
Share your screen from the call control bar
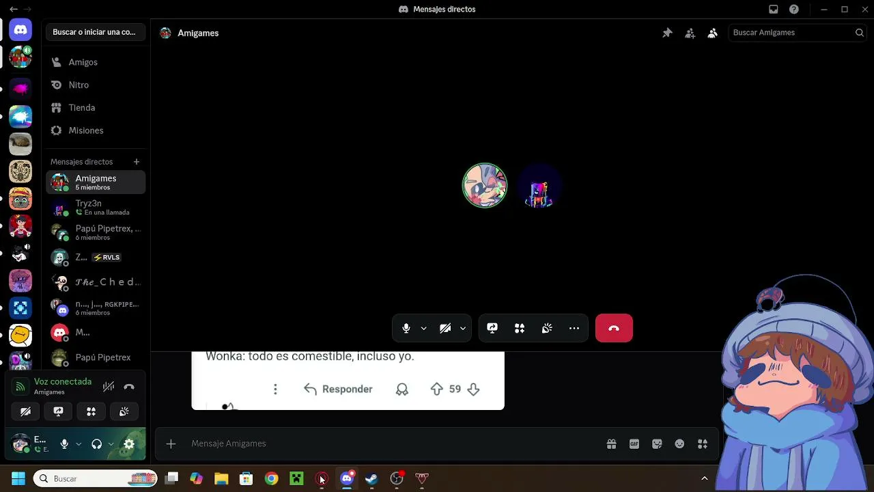click(x=492, y=329)
